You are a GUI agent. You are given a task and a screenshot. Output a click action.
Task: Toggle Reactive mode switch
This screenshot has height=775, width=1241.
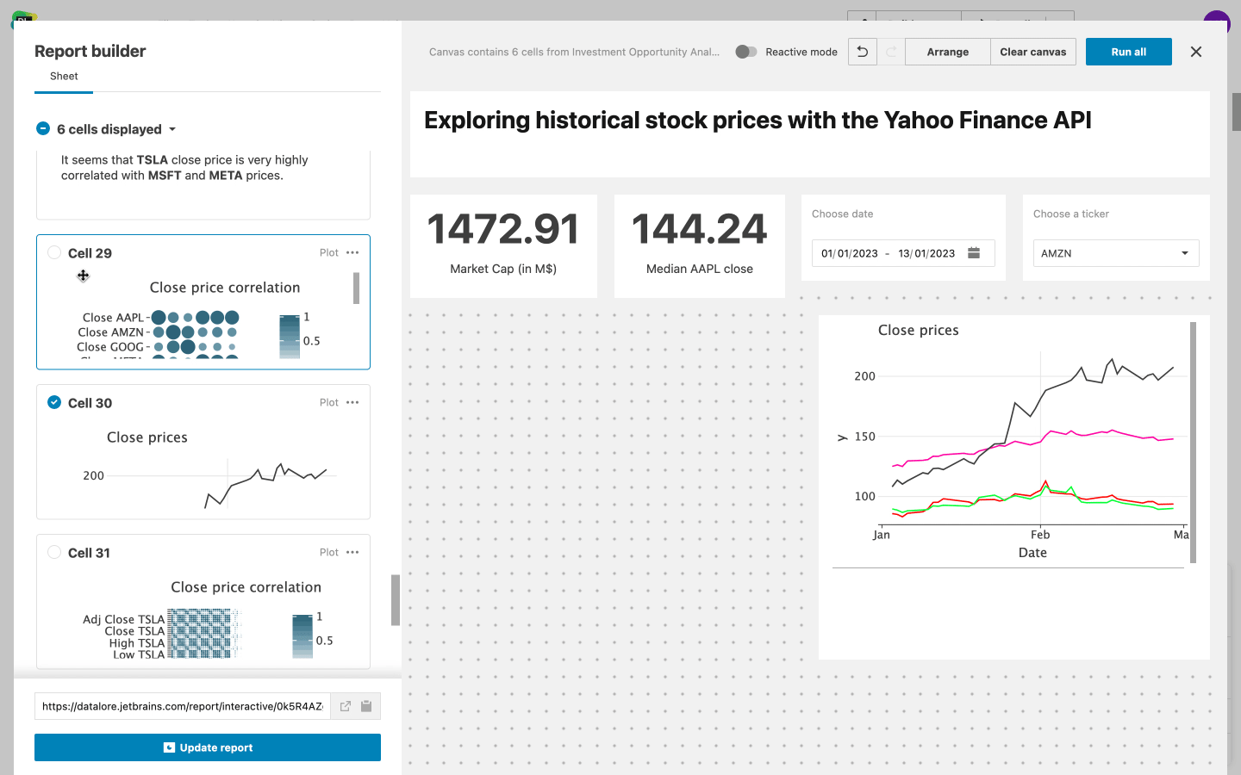pyautogui.click(x=746, y=52)
